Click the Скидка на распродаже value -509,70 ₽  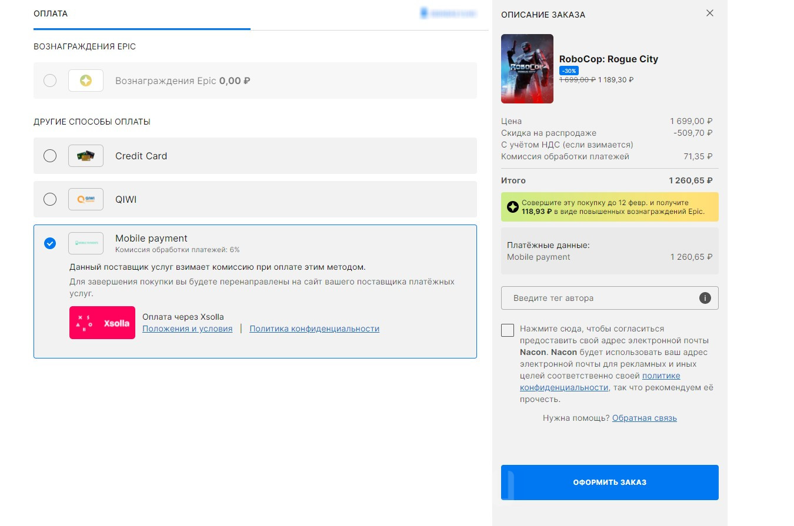tap(693, 133)
